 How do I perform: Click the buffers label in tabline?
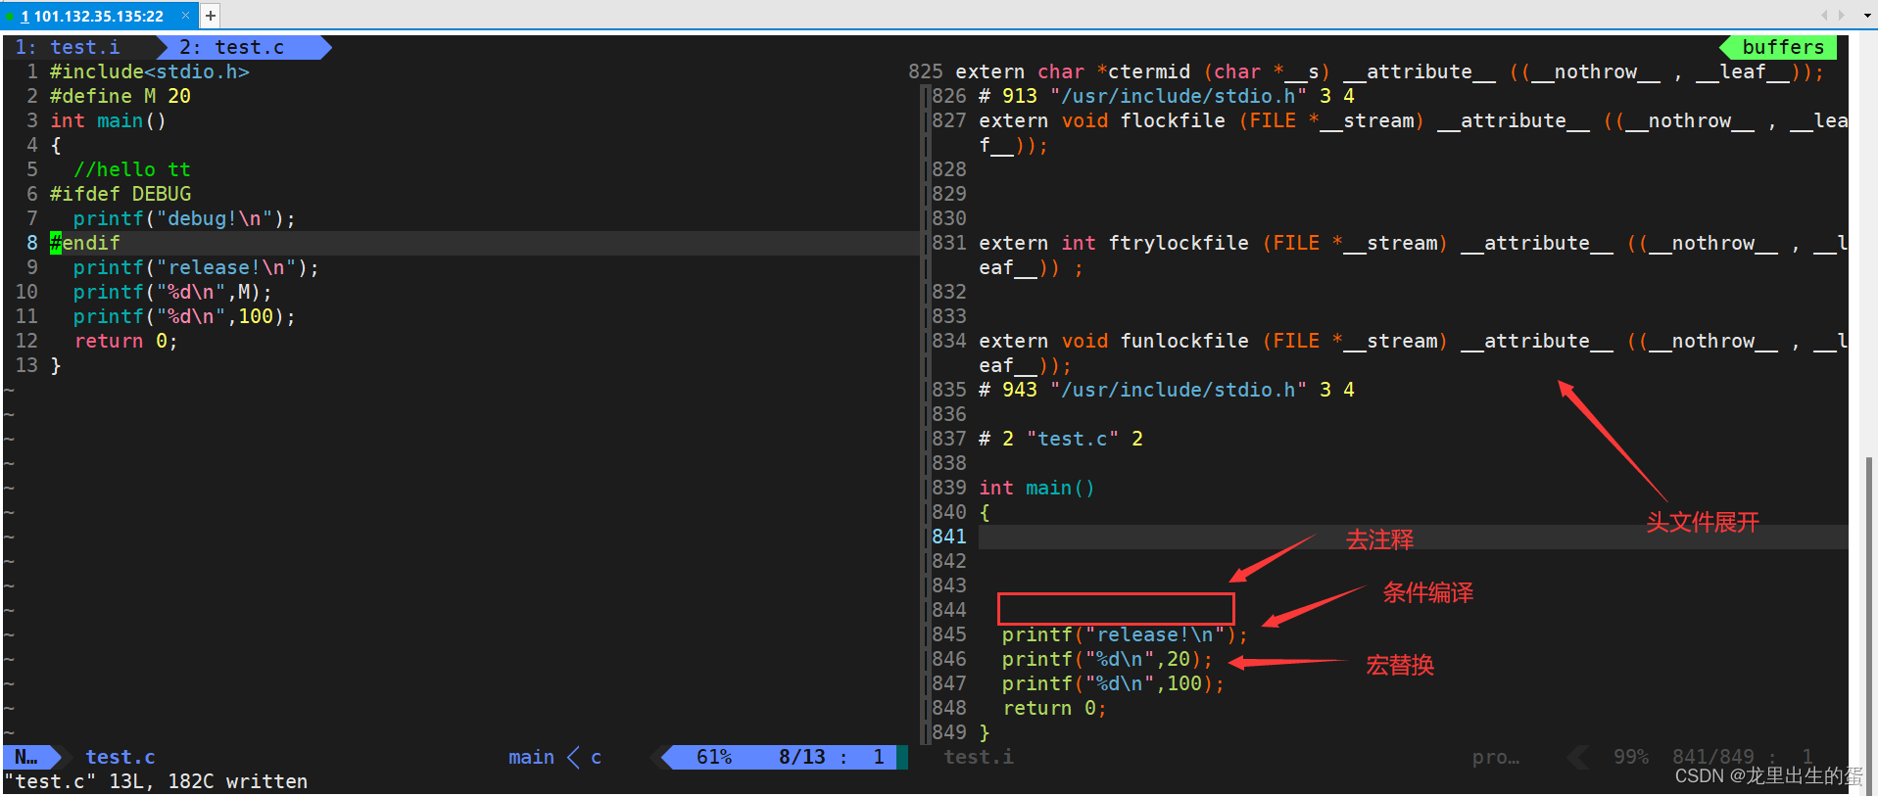click(x=1783, y=47)
